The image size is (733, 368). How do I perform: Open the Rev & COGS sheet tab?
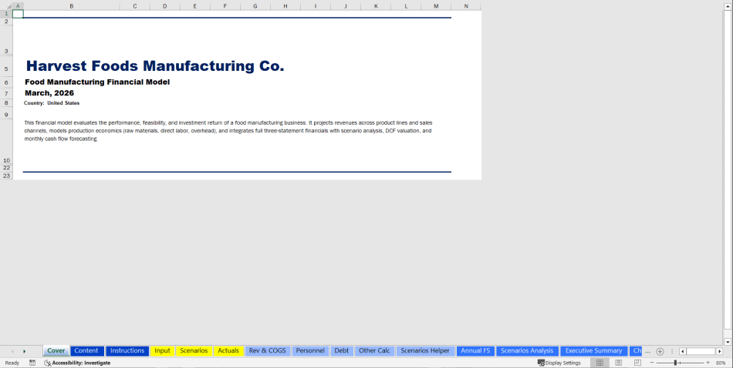tap(267, 351)
